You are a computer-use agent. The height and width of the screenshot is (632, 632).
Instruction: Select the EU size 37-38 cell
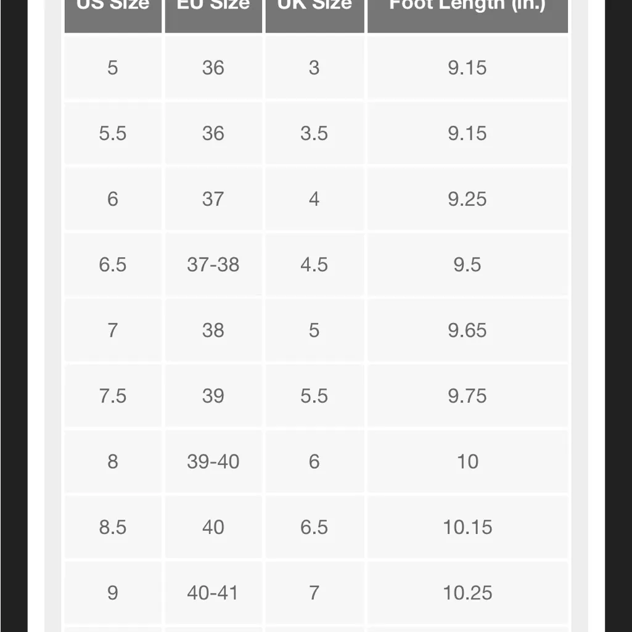click(x=213, y=265)
